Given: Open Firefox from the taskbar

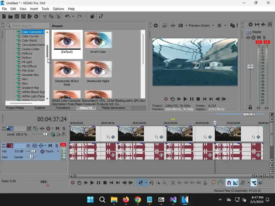Looking at the screenshot, I should click(x=126, y=200).
